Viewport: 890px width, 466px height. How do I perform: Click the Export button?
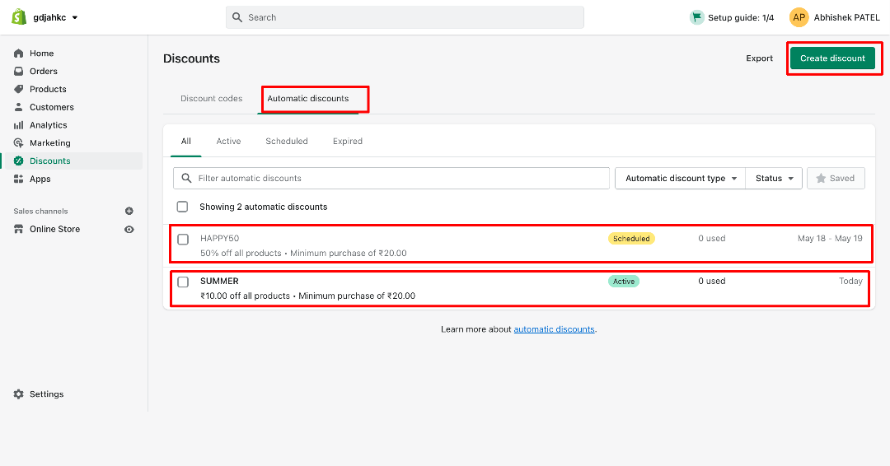(760, 58)
